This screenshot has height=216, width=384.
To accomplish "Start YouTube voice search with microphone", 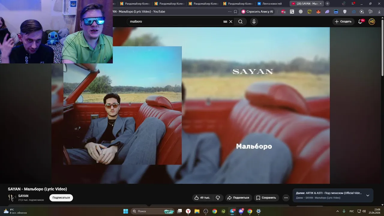I will [x=254, y=22].
